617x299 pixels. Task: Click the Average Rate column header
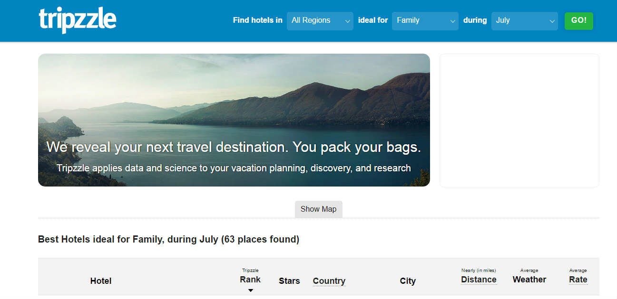tap(578, 280)
